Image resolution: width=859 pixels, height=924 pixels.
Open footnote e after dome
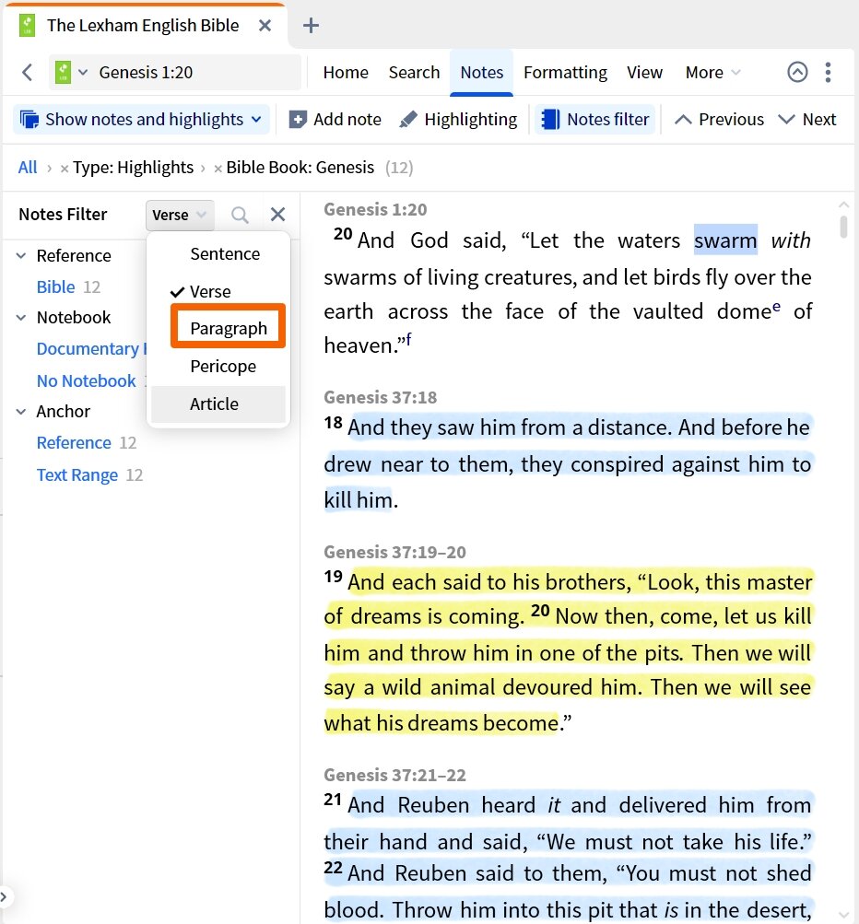776,307
